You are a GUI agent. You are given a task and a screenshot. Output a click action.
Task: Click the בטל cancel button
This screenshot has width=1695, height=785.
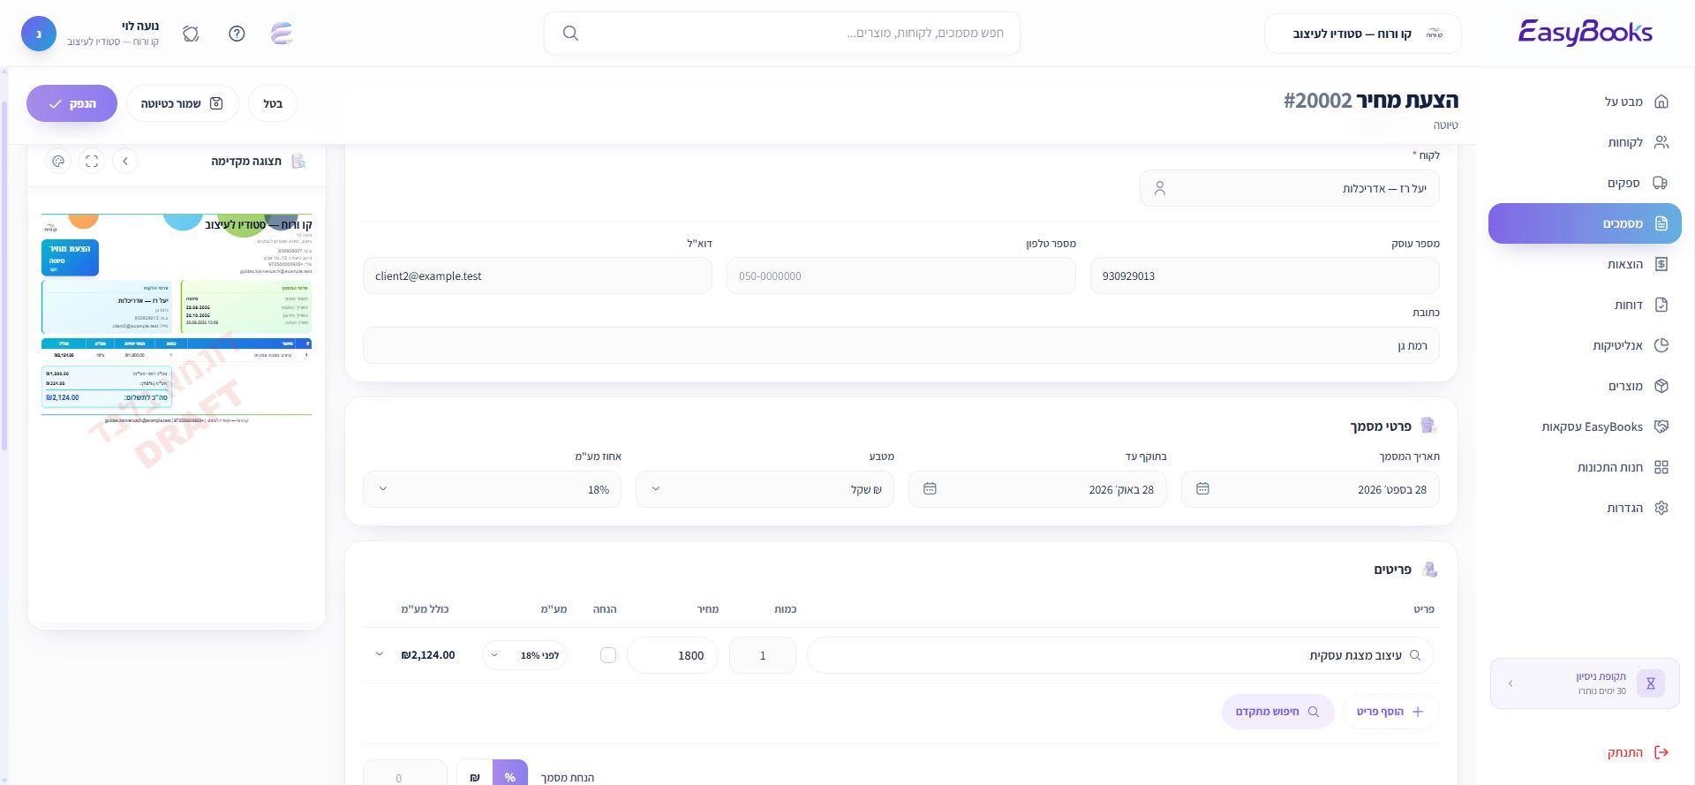click(x=273, y=103)
